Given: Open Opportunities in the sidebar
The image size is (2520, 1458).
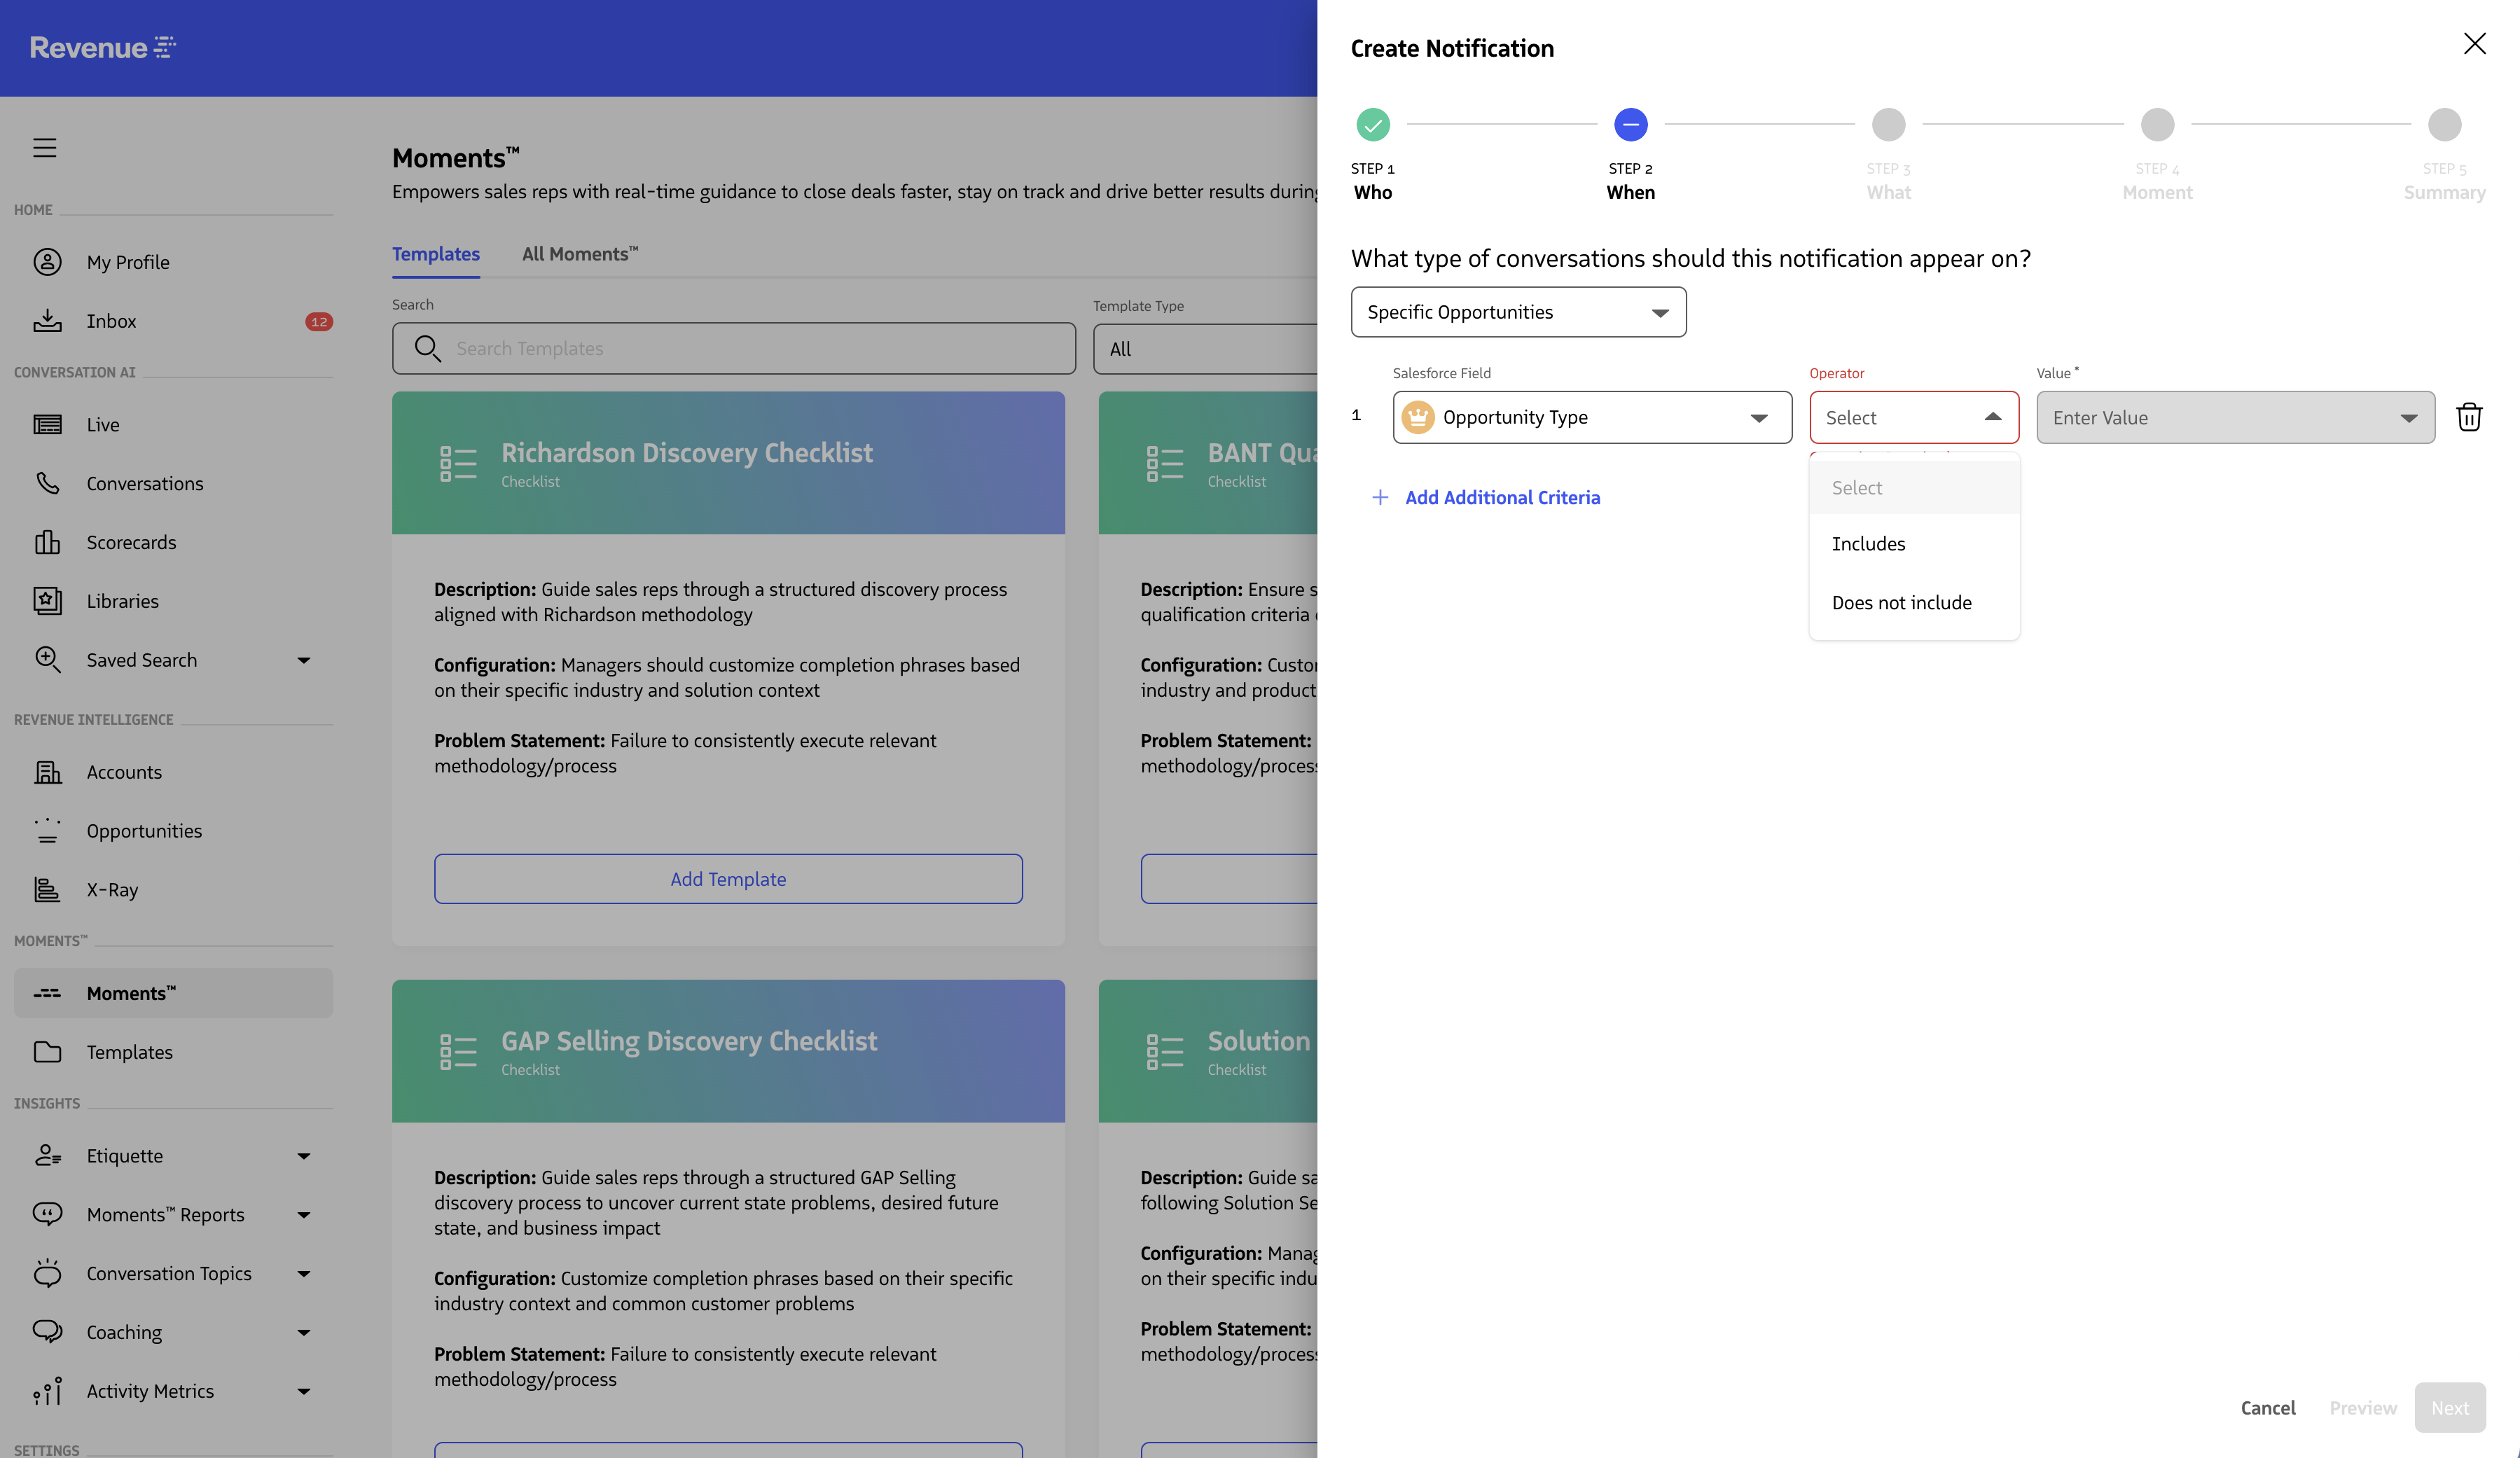Looking at the screenshot, I should 144,831.
